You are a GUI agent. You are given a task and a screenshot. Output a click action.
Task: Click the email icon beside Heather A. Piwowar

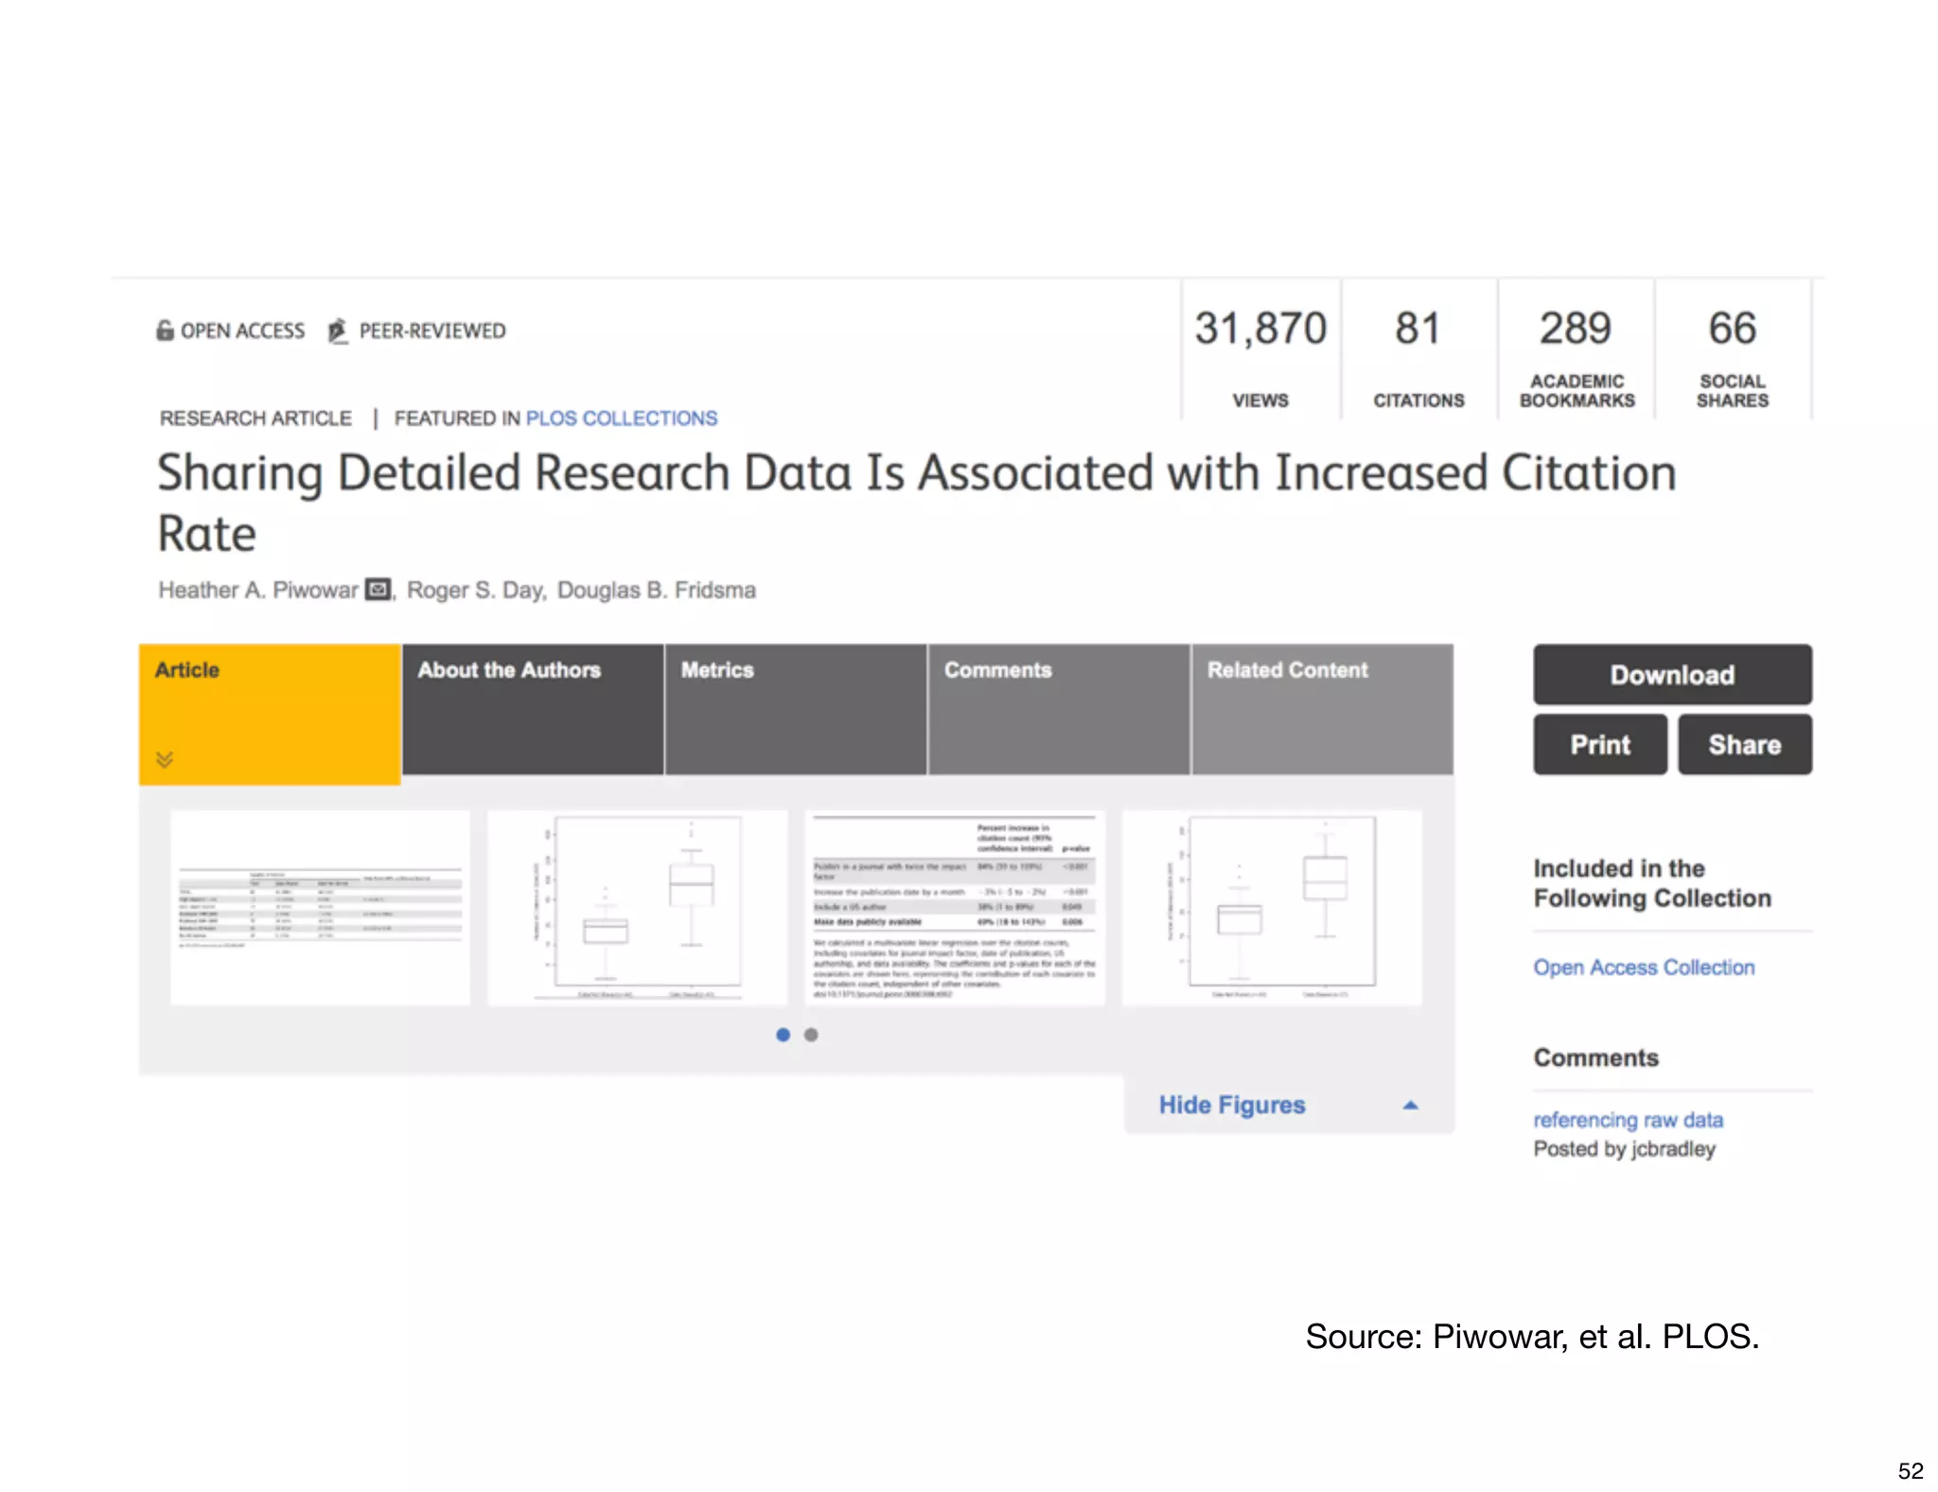click(x=378, y=590)
